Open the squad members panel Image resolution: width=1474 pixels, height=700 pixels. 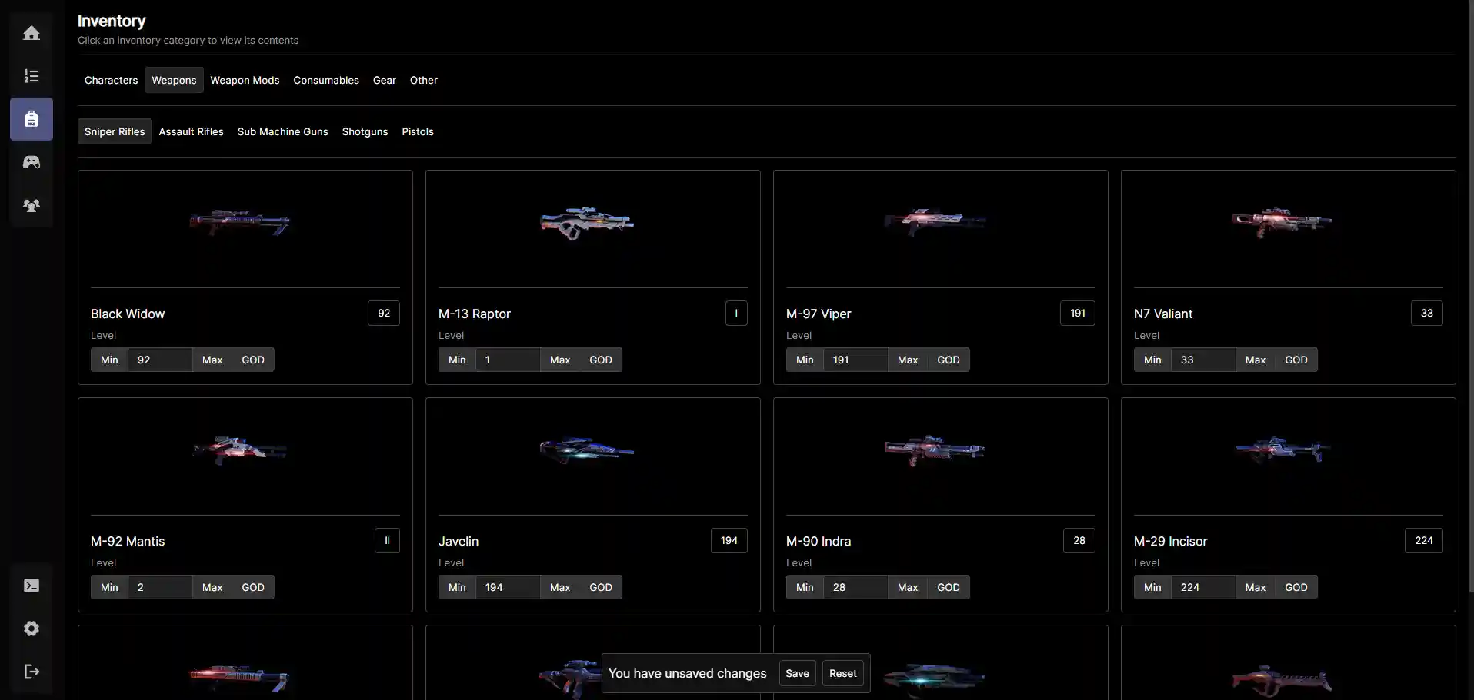[x=31, y=205]
